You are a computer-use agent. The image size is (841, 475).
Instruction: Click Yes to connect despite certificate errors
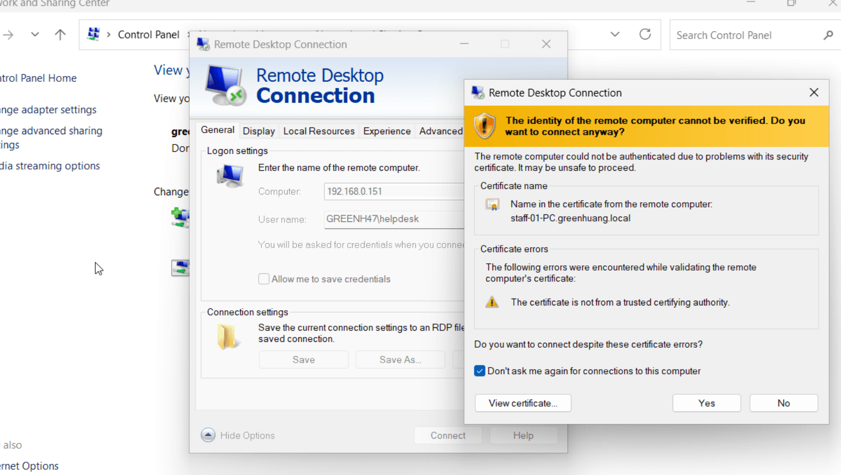pyautogui.click(x=706, y=403)
